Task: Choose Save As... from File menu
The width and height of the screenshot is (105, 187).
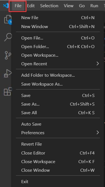Action: (58, 104)
